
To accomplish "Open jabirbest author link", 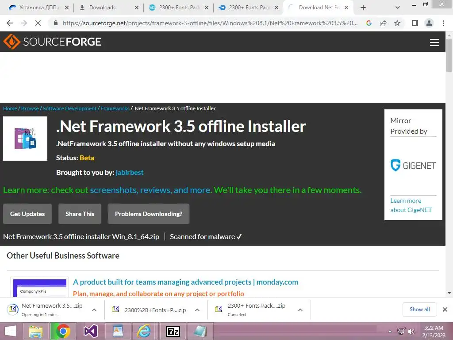I will [x=130, y=173].
